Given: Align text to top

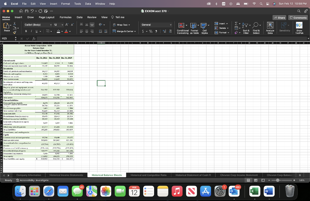Looking at the screenshot, I should (x=81, y=25).
